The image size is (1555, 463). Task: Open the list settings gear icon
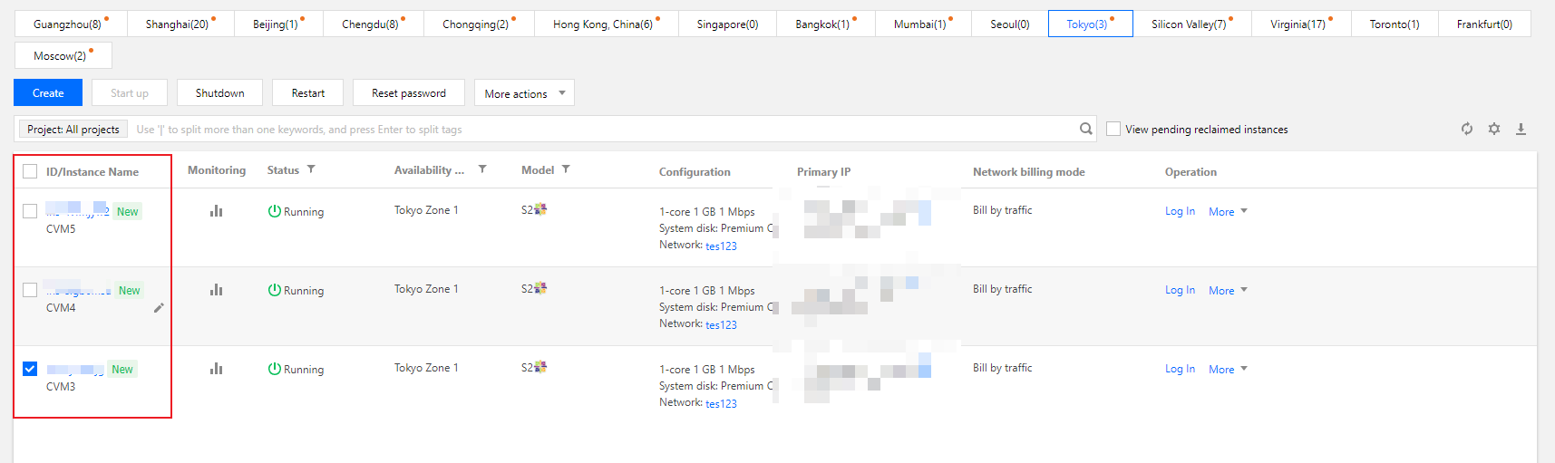pyautogui.click(x=1494, y=129)
